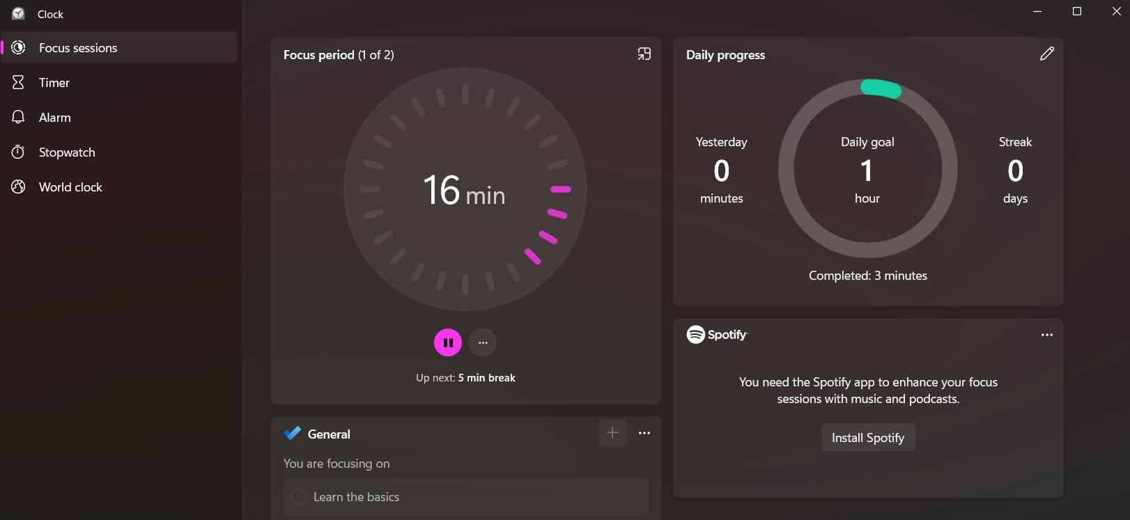Screen dimensions: 1130x520
Task: Click the Clock app icon in title bar
Action: pos(18,14)
